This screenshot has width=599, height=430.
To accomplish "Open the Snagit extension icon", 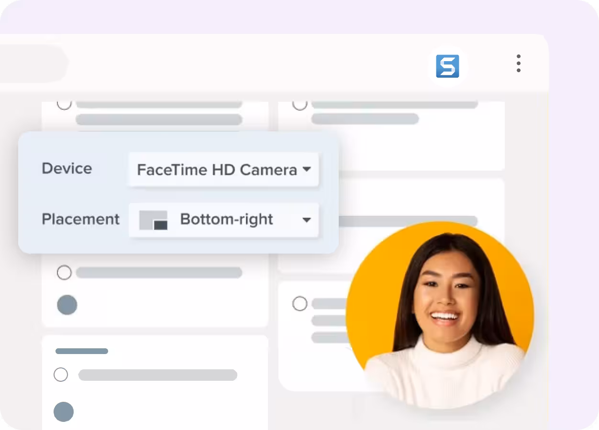I will [447, 66].
